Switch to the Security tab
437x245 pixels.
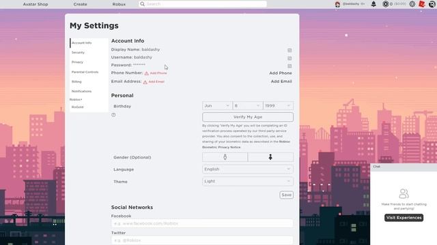89,52
